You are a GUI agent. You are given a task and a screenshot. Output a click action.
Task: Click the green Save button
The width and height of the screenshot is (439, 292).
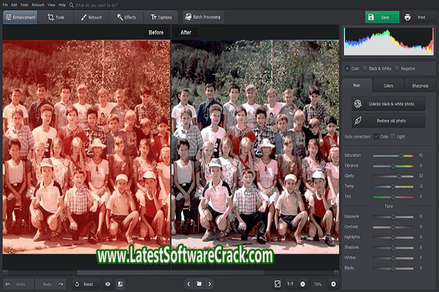pos(382,18)
